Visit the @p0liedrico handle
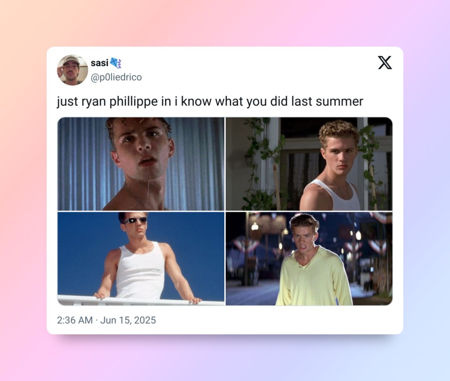450x381 pixels. click(x=116, y=77)
